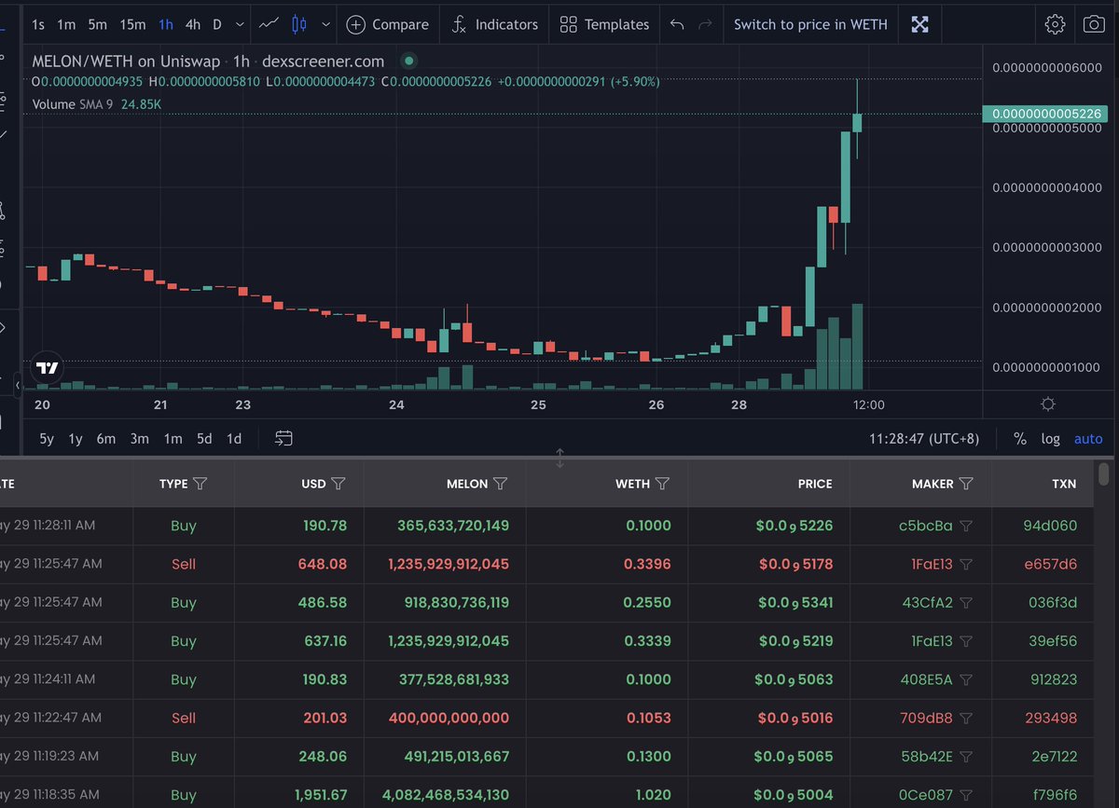Image resolution: width=1119 pixels, height=808 pixels.
Task: Open transaction e657d6 link
Action: [1050, 564]
